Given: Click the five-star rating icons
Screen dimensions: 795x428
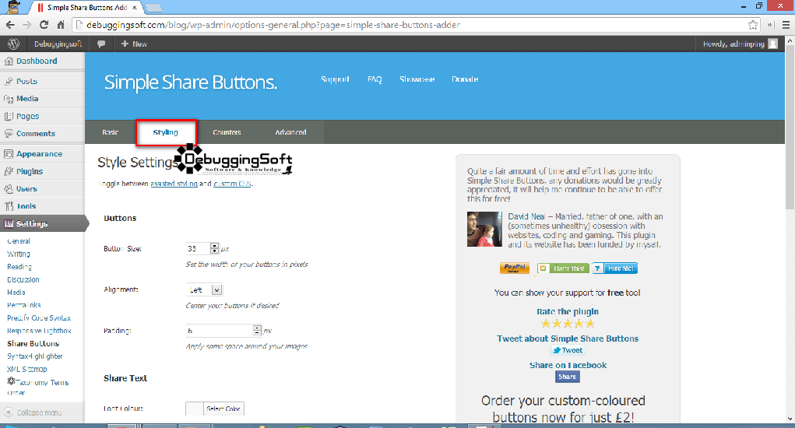Looking at the screenshot, I should tap(568, 324).
